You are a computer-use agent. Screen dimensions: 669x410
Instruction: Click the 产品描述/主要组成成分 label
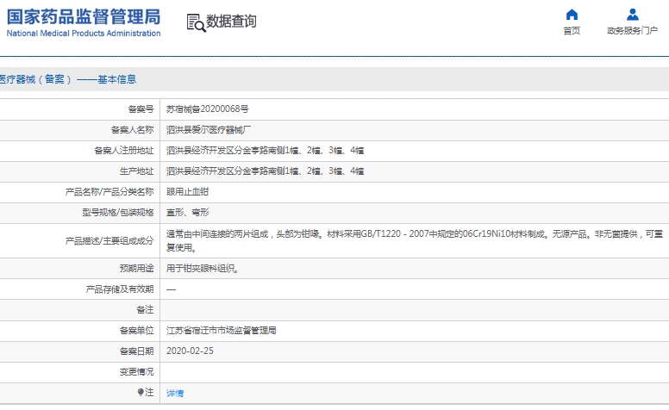pos(109,241)
